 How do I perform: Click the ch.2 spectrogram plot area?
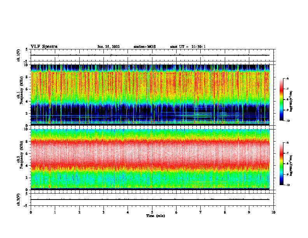point(150,159)
